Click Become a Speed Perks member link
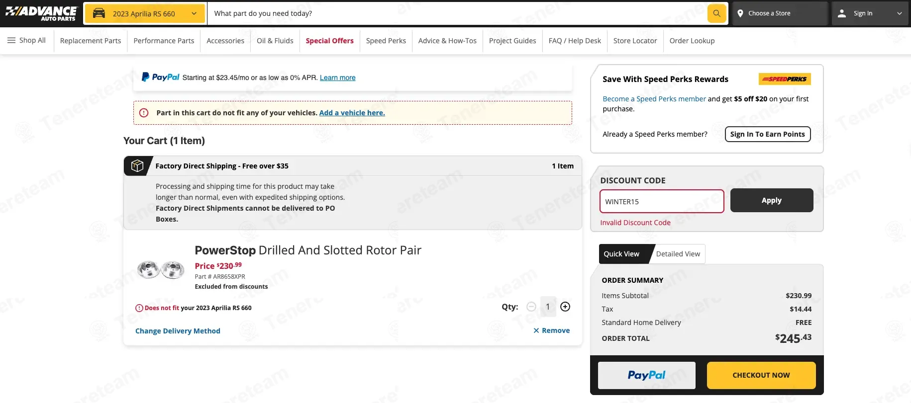The width and height of the screenshot is (911, 403). coord(654,99)
